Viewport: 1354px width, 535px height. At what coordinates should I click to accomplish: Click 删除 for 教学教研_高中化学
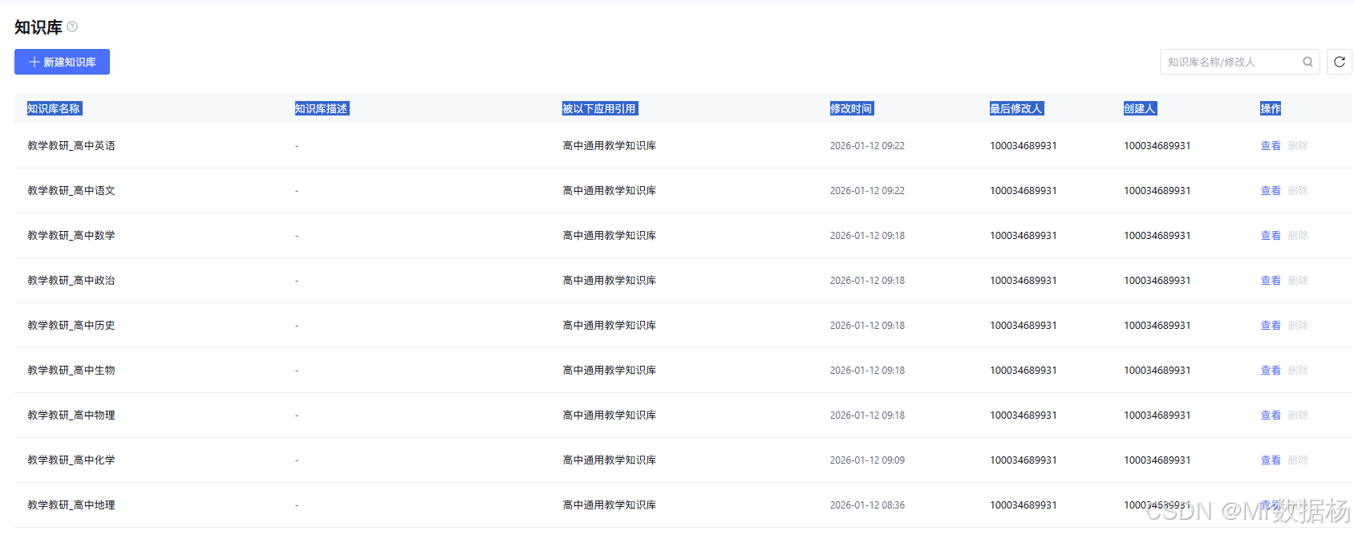pyautogui.click(x=1298, y=460)
